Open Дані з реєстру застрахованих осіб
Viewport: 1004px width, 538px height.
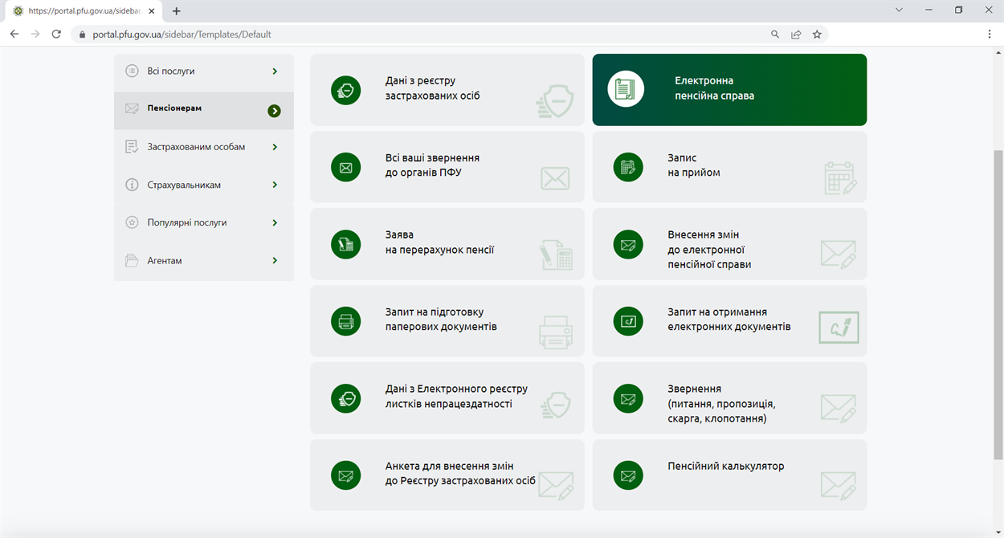[447, 90]
